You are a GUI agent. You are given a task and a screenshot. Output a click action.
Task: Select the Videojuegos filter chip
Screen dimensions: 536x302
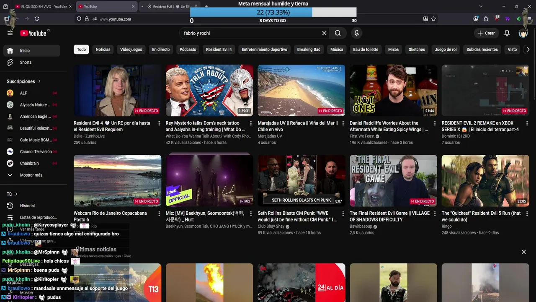tap(131, 49)
